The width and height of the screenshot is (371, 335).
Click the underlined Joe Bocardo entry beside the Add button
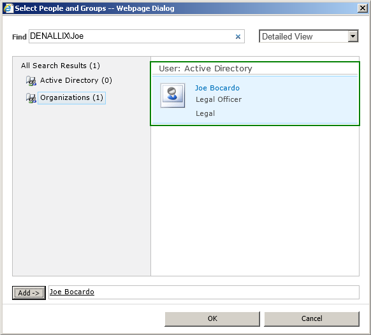[x=71, y=292]
